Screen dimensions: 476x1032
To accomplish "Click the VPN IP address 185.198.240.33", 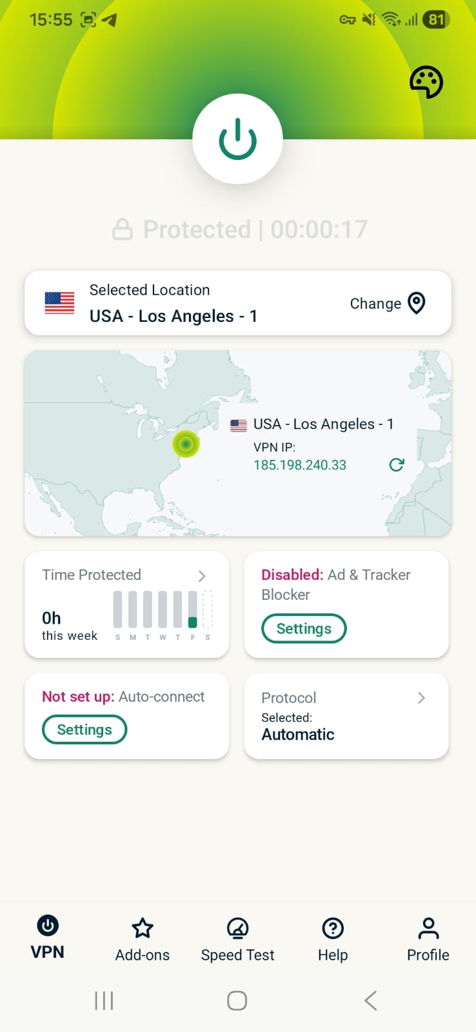I will (300, 464).
